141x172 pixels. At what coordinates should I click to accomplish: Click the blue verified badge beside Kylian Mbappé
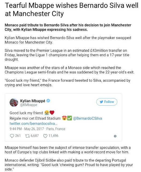coord(48,101)
